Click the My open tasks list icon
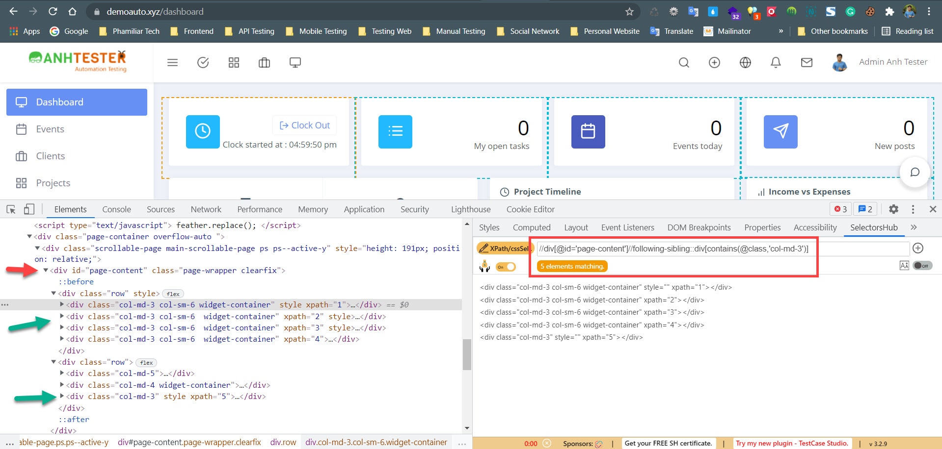The height and width of the screenshot is (449, 942). click(x=395, y=131)
